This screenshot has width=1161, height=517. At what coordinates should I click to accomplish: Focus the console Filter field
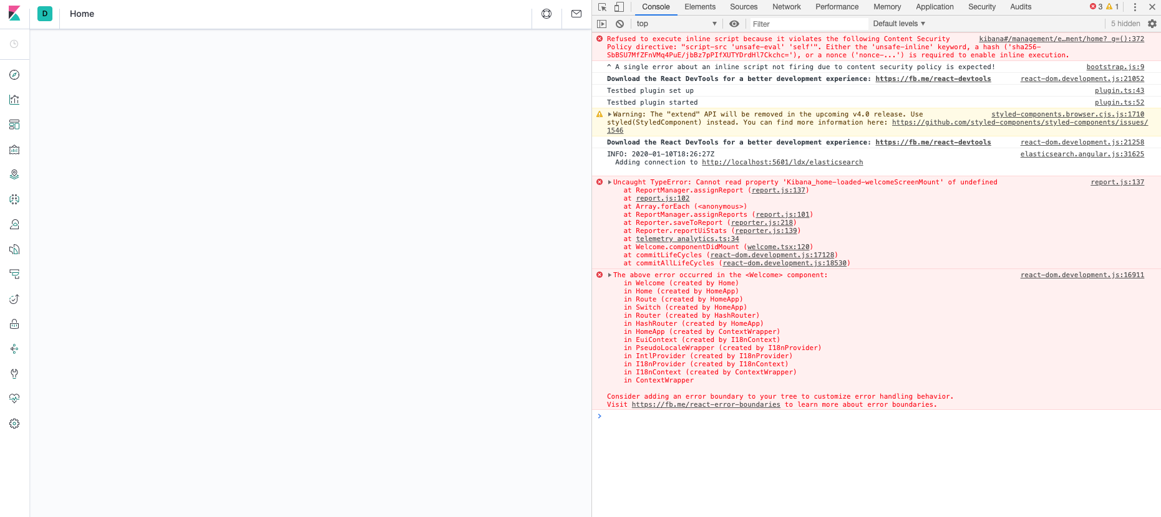[x=809, y=24]
